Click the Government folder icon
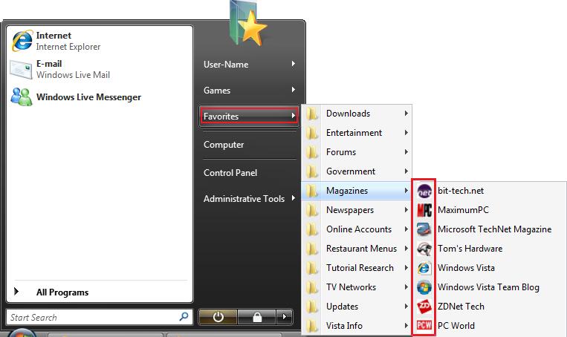This screenshot has height=337, width=567. coord(311,171)
